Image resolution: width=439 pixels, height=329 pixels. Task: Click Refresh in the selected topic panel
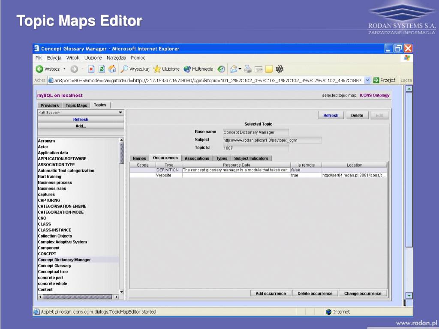[x=331, y=115]
